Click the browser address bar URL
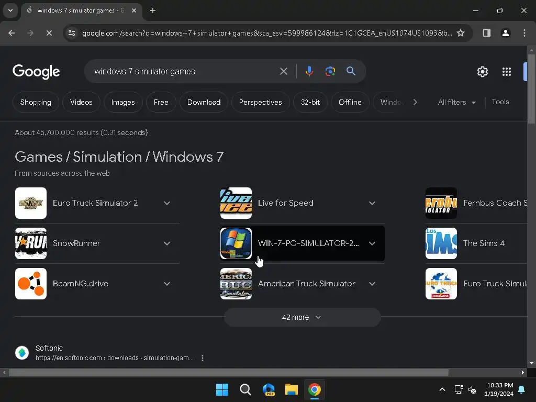Image resolution: width=536 pixels, height=402 pixels. click(x=267, y=33)
